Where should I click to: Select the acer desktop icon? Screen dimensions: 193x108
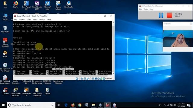(x=5, y=5)
